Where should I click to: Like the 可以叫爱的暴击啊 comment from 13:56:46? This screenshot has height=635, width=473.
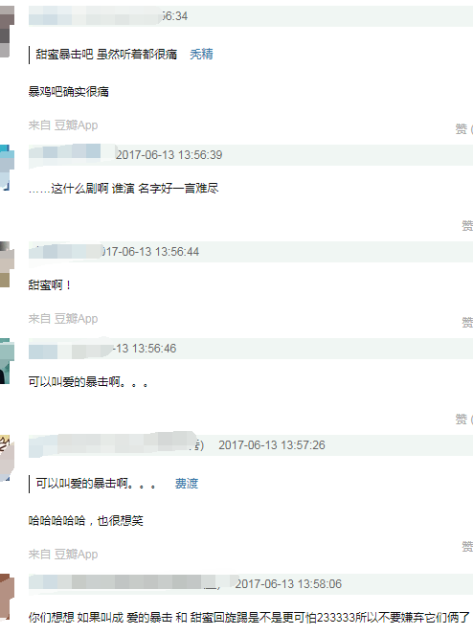click(x=464, y=420)
